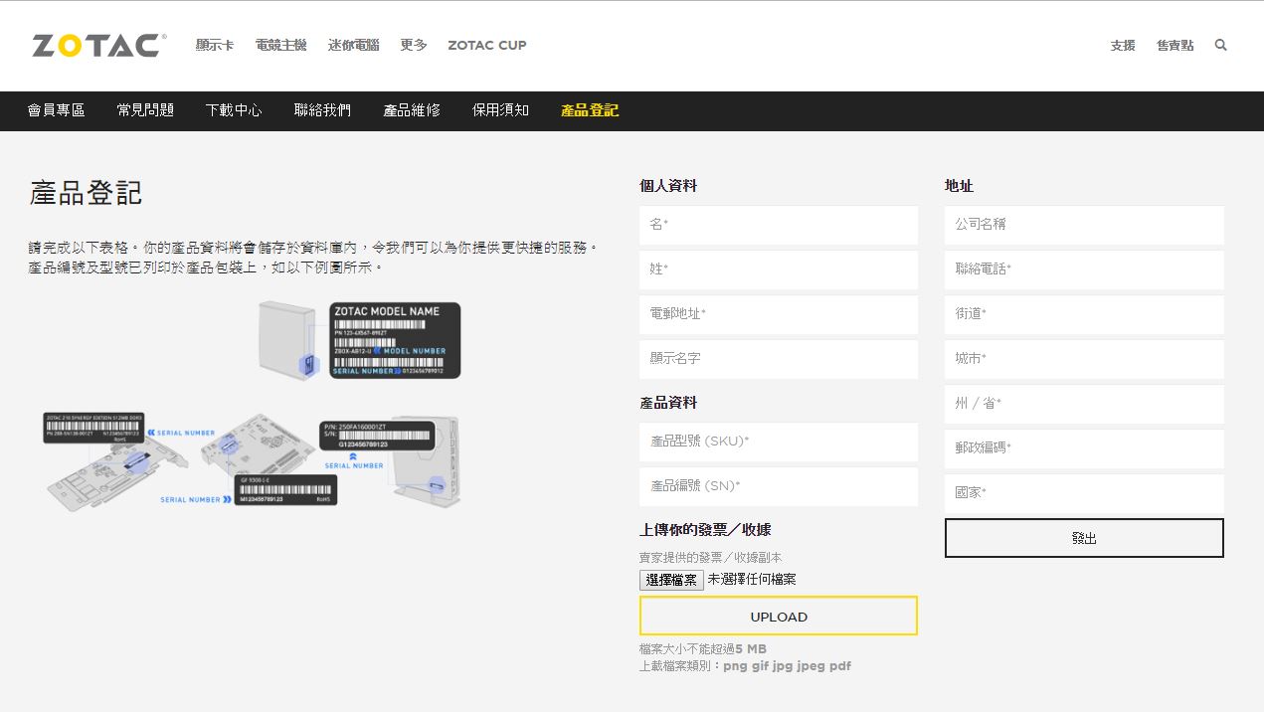This screenshot has width=1264, height=712.
Task: Open the 顯示卡 menu
Action: pyautogui.click(x=215, y=45)
